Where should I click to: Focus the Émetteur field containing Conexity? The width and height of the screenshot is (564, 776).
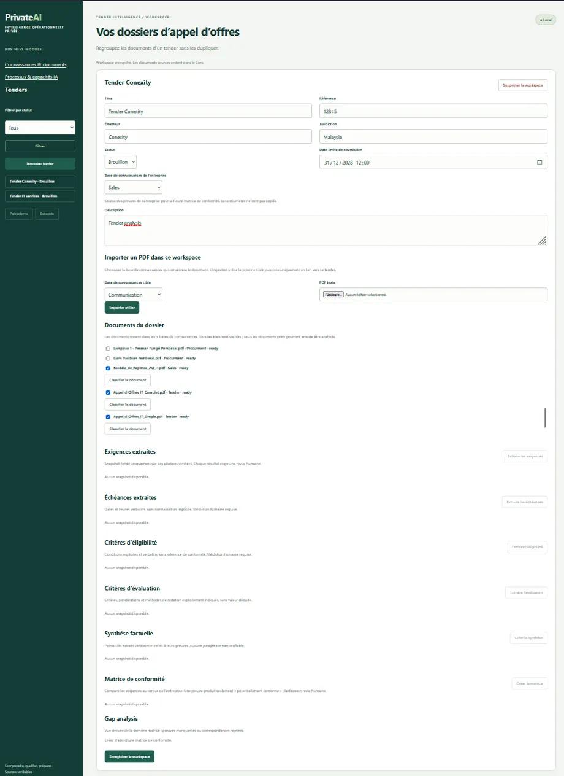click(x=208, y=136)
